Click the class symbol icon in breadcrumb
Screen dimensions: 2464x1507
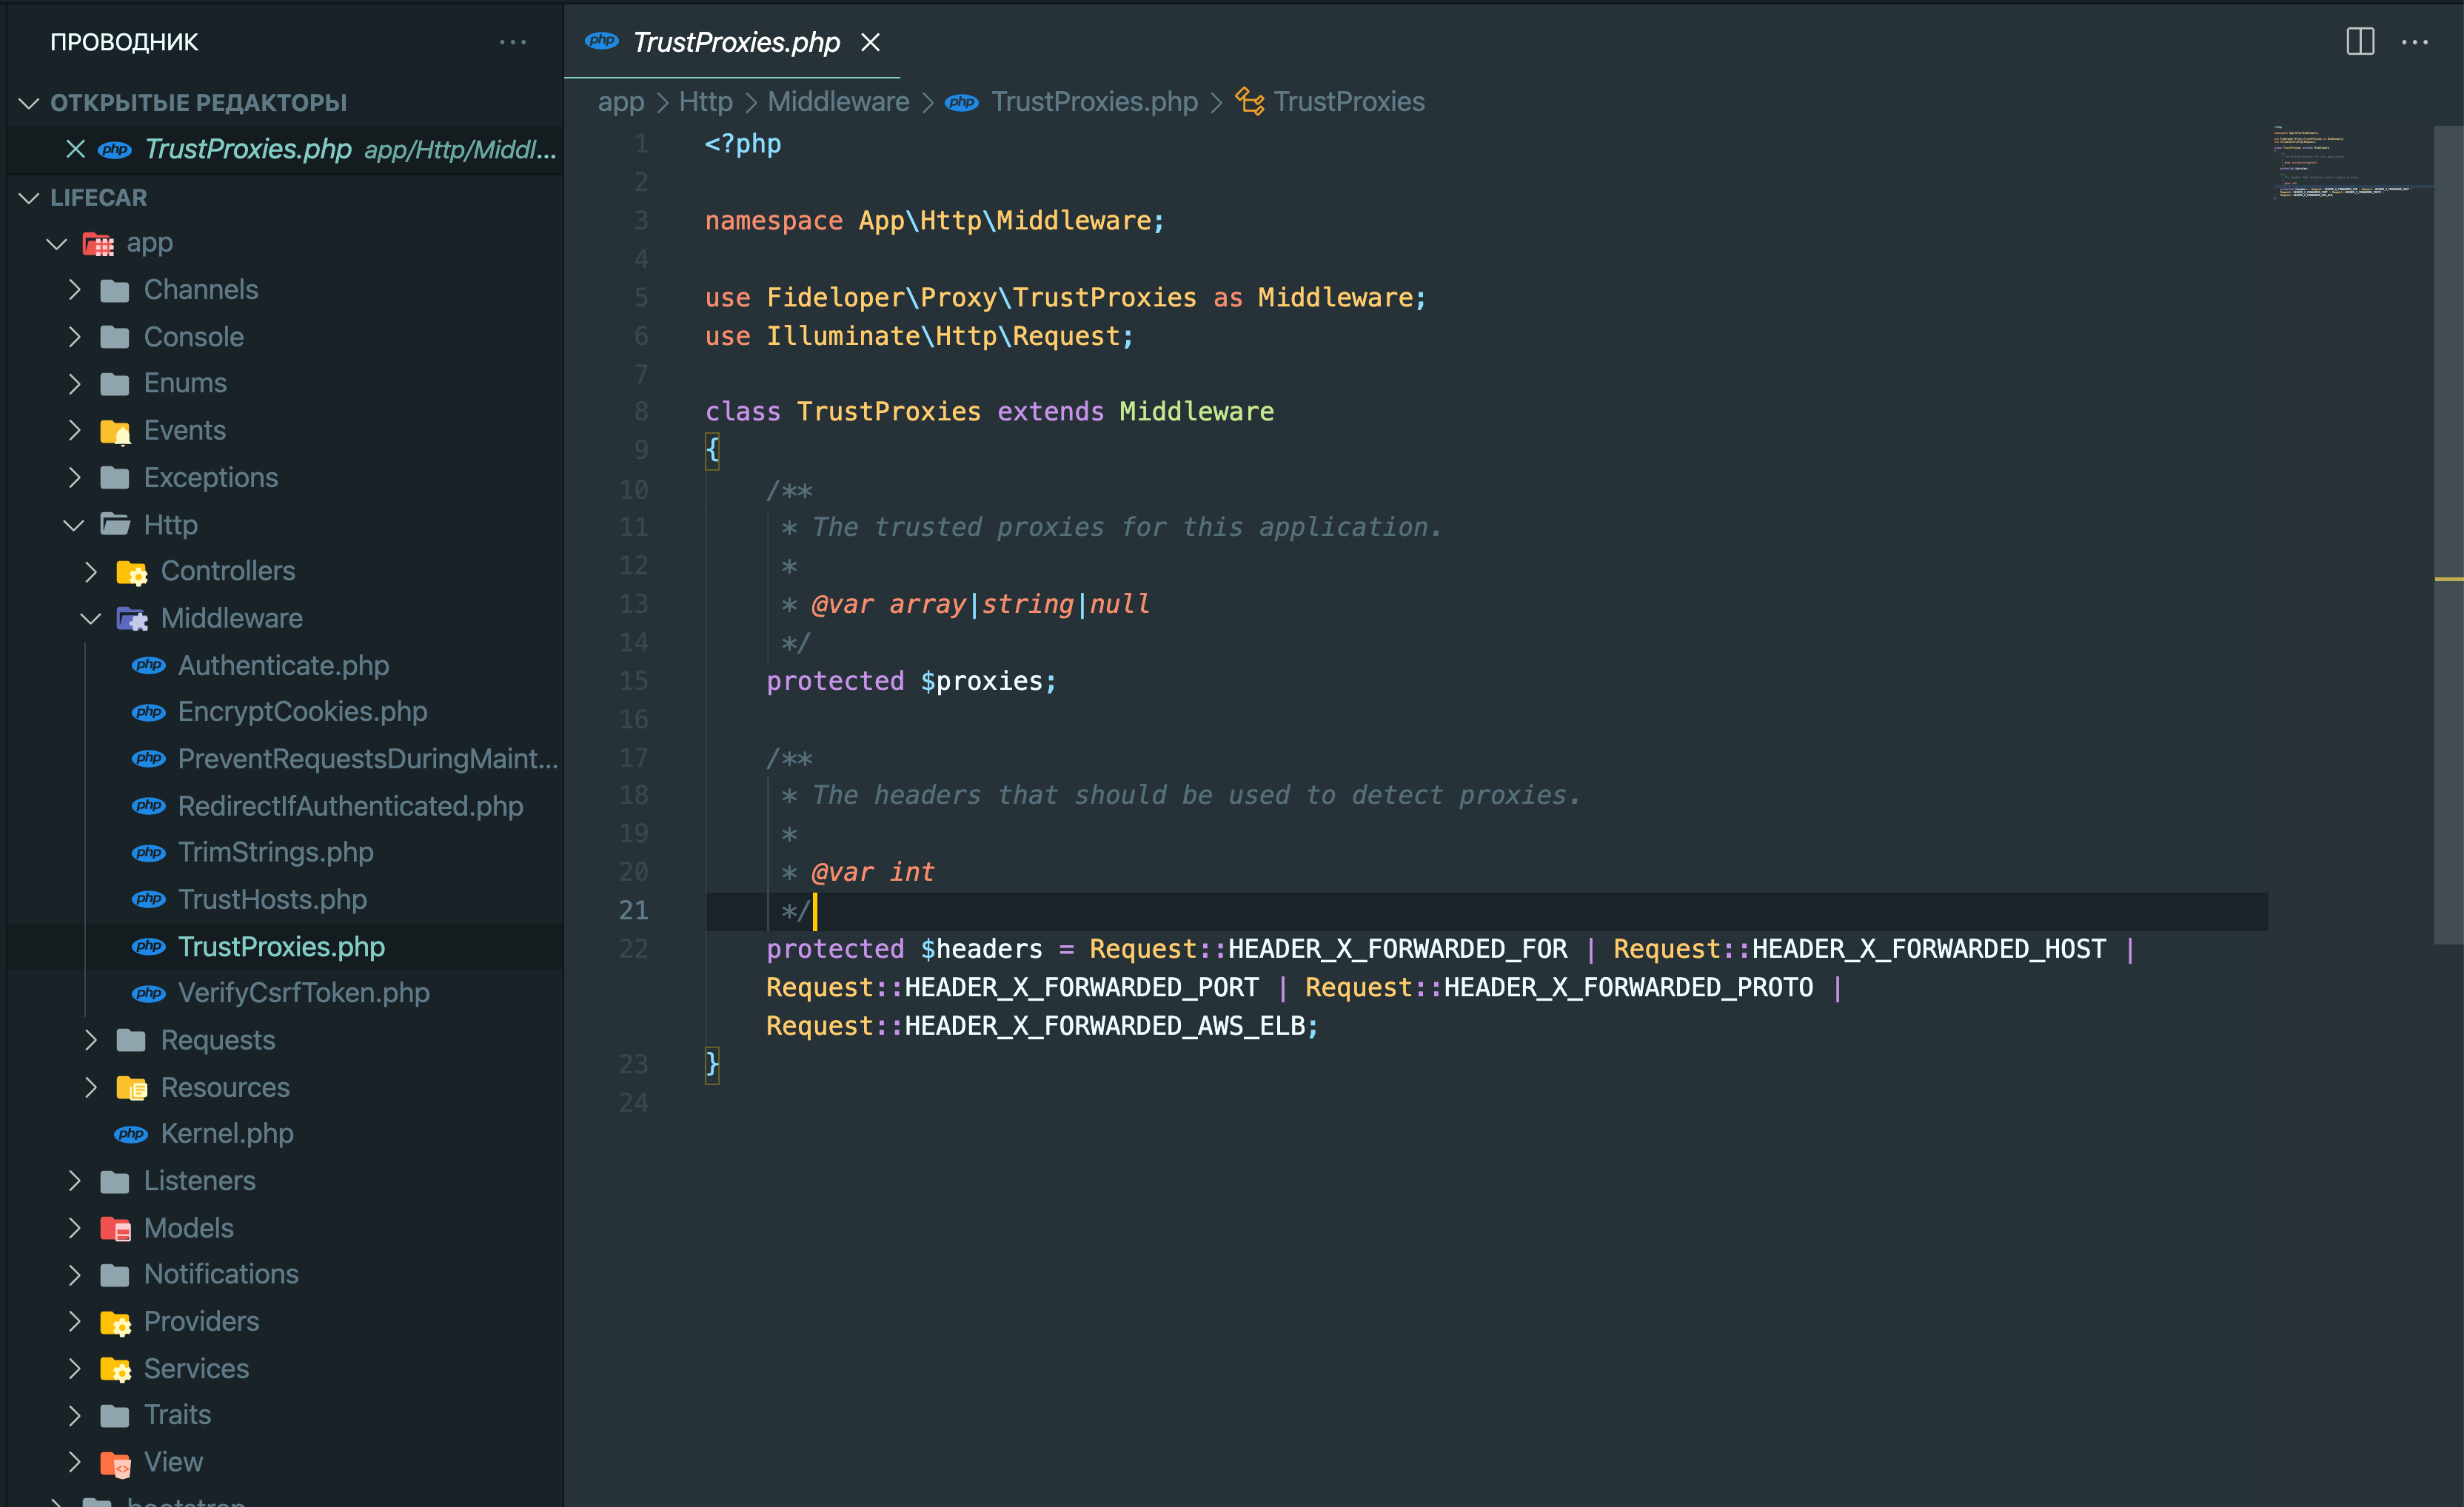1249,101
